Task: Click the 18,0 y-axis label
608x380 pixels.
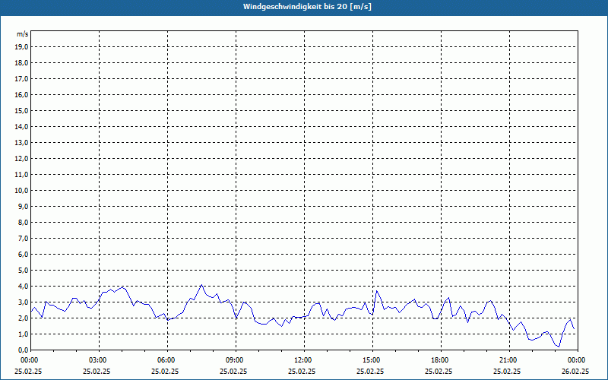Action: click(21, 63)
